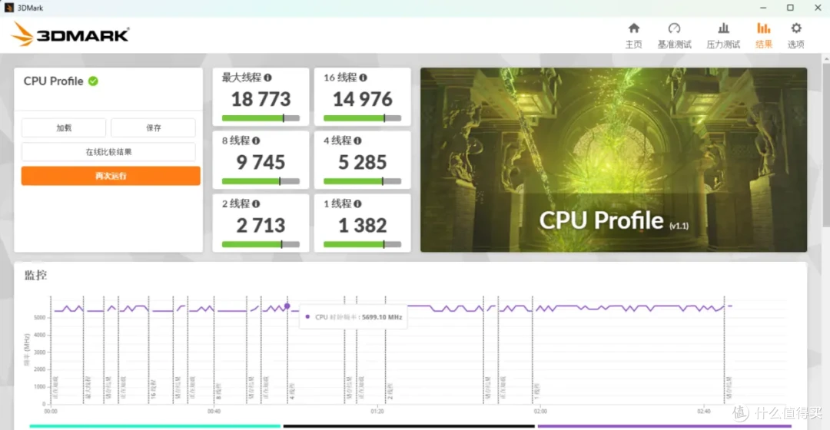Select the 结果 results bar-chart icon
The image size is (830, 430).
coord(763,28)
